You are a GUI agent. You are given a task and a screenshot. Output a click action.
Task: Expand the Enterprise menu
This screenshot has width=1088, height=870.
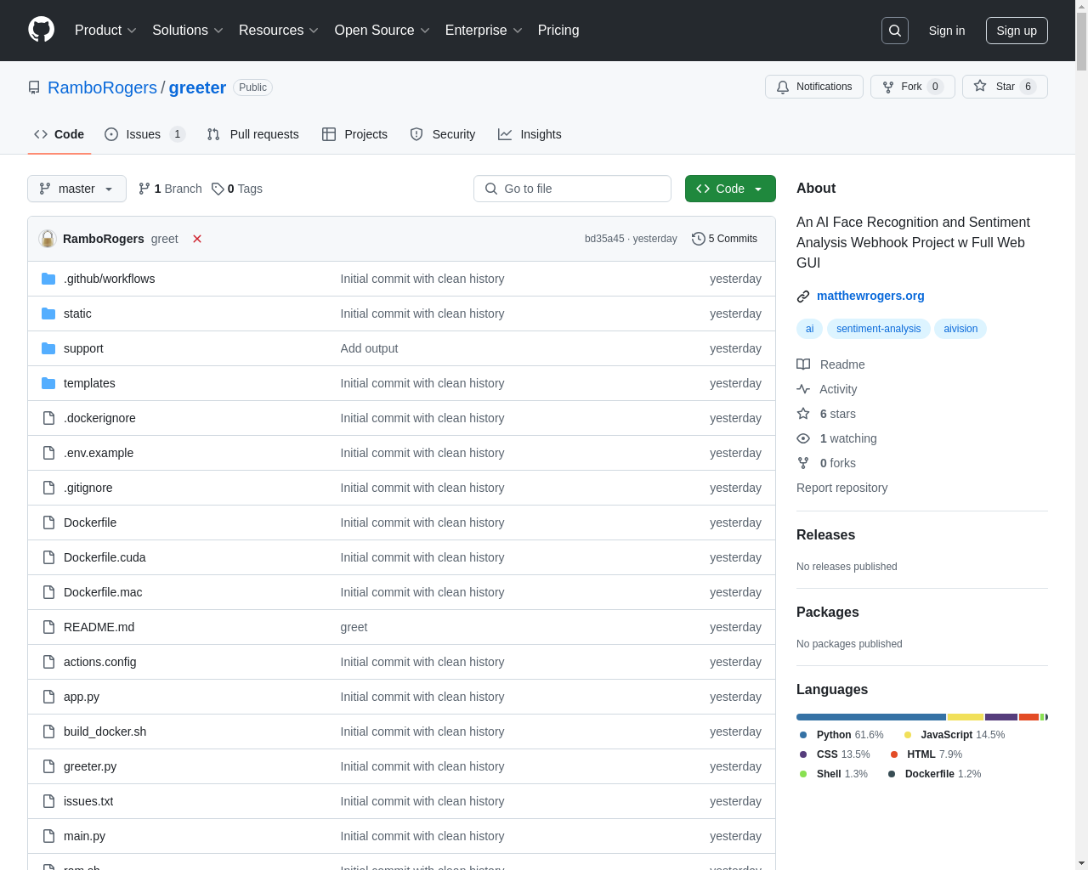pos(484,31)
